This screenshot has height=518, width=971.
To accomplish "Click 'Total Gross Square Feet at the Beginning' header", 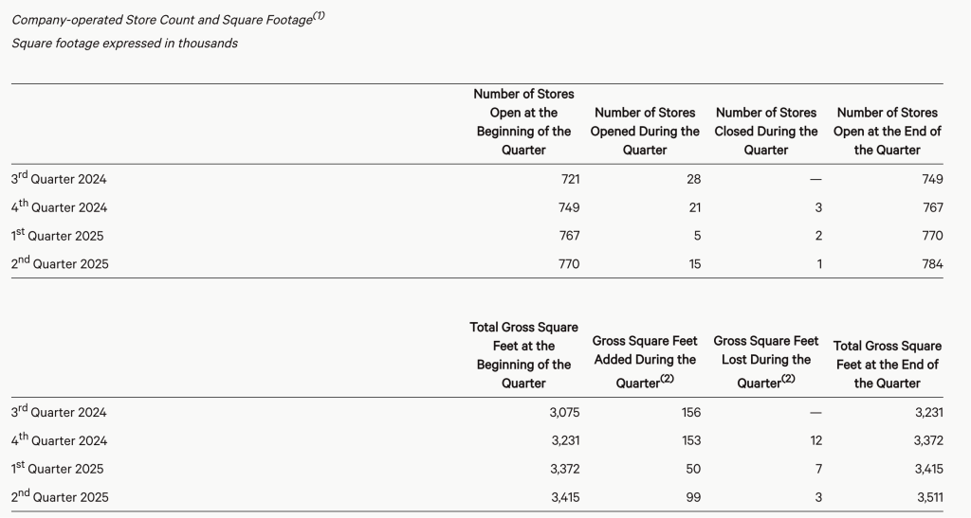I will click(x=523, y=355).
